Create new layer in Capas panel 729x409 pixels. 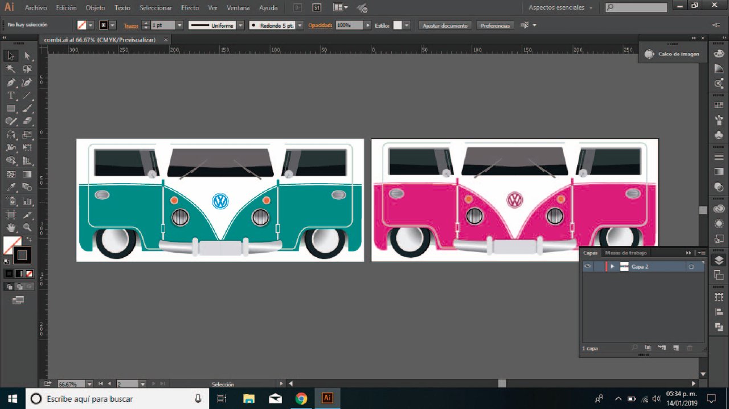676,348
